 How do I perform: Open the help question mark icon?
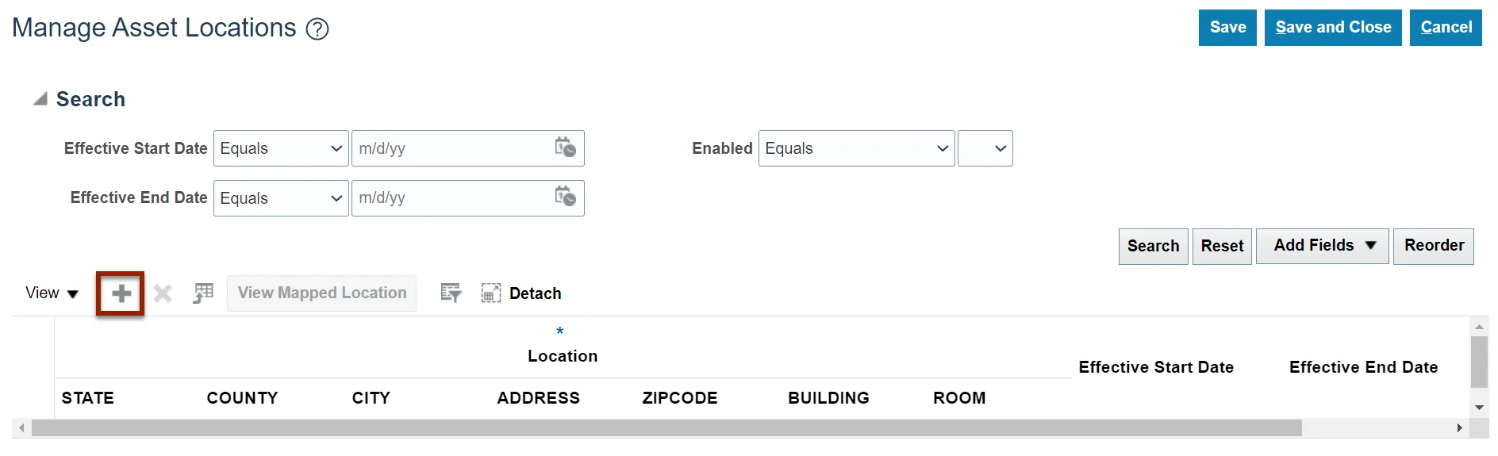tap(317, 29)
